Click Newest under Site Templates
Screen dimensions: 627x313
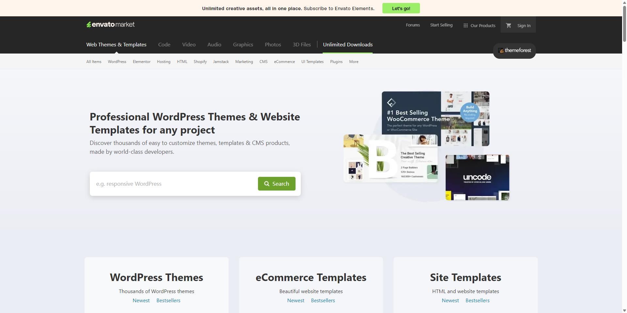coord(450,301)
